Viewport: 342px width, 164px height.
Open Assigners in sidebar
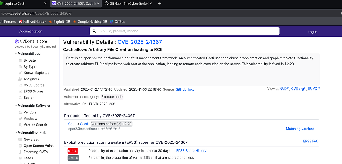coord(31,79)
